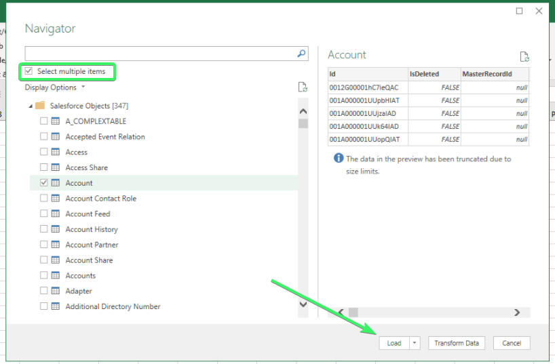The height and width of the screenshot is (364, 555).
Task: Click table icon beside Access Share
Action: pos(56,167)
